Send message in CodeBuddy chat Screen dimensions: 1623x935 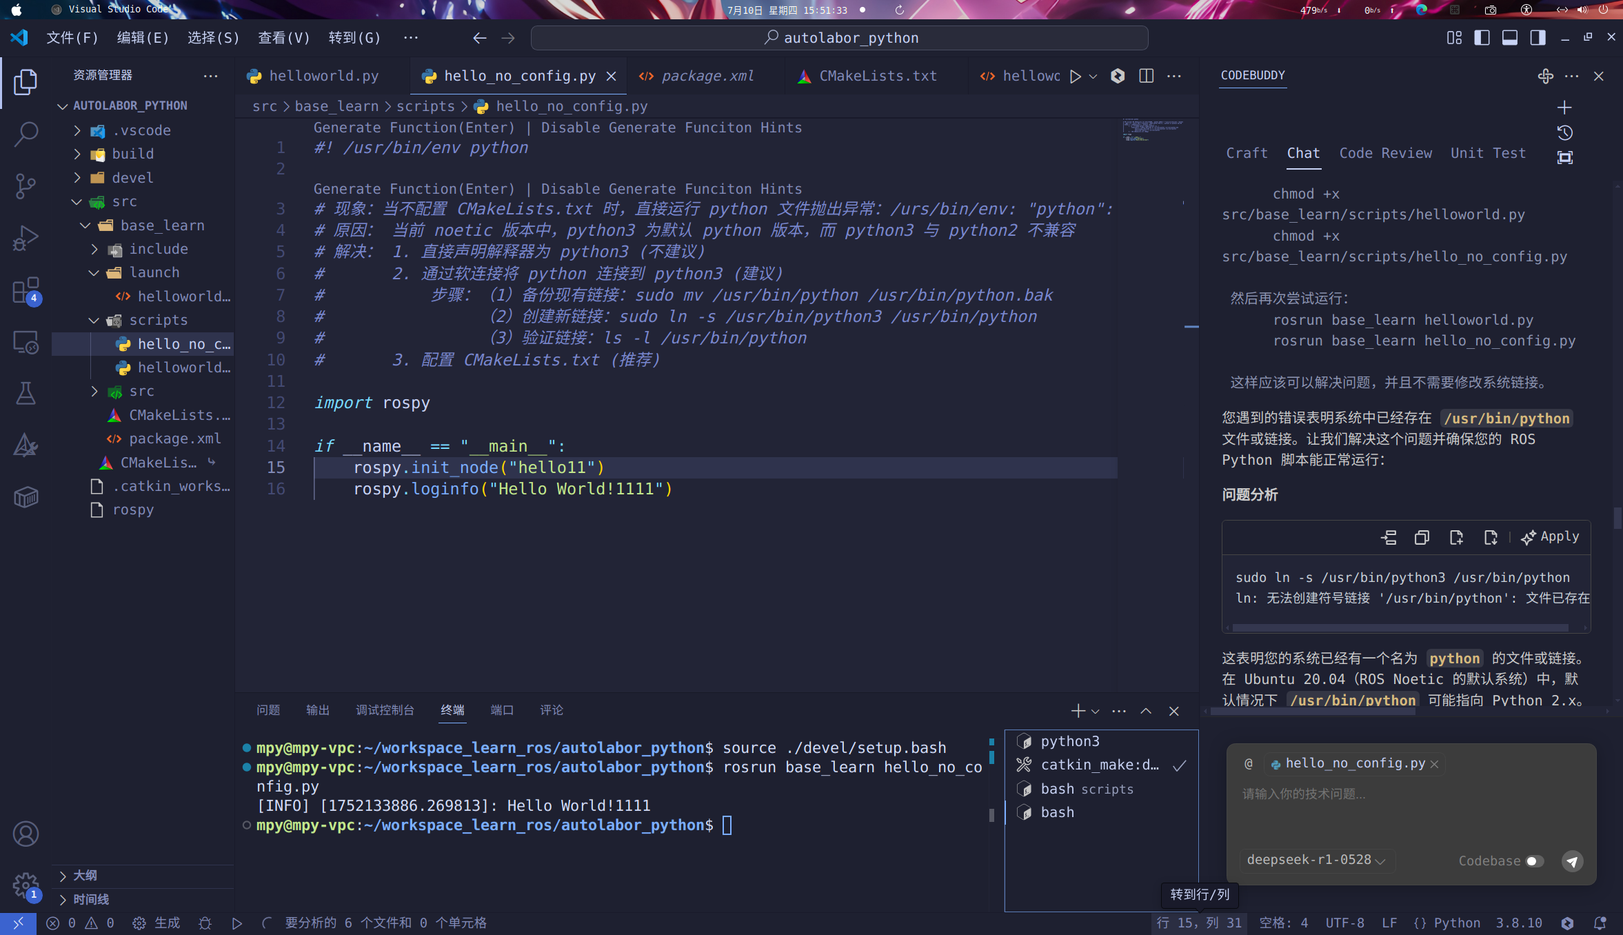[1572, 861]
